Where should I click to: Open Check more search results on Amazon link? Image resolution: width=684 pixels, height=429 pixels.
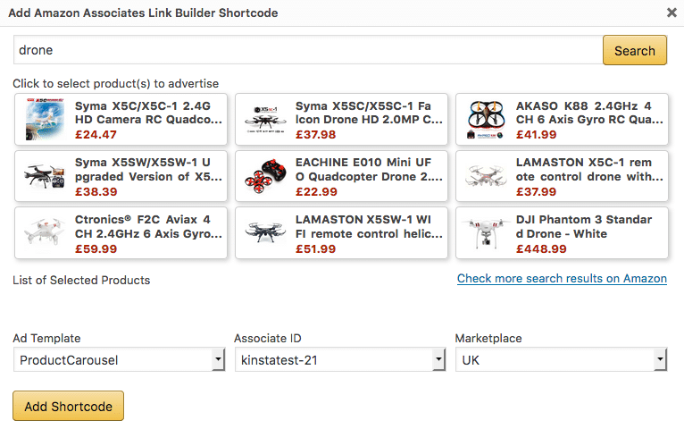562,279
